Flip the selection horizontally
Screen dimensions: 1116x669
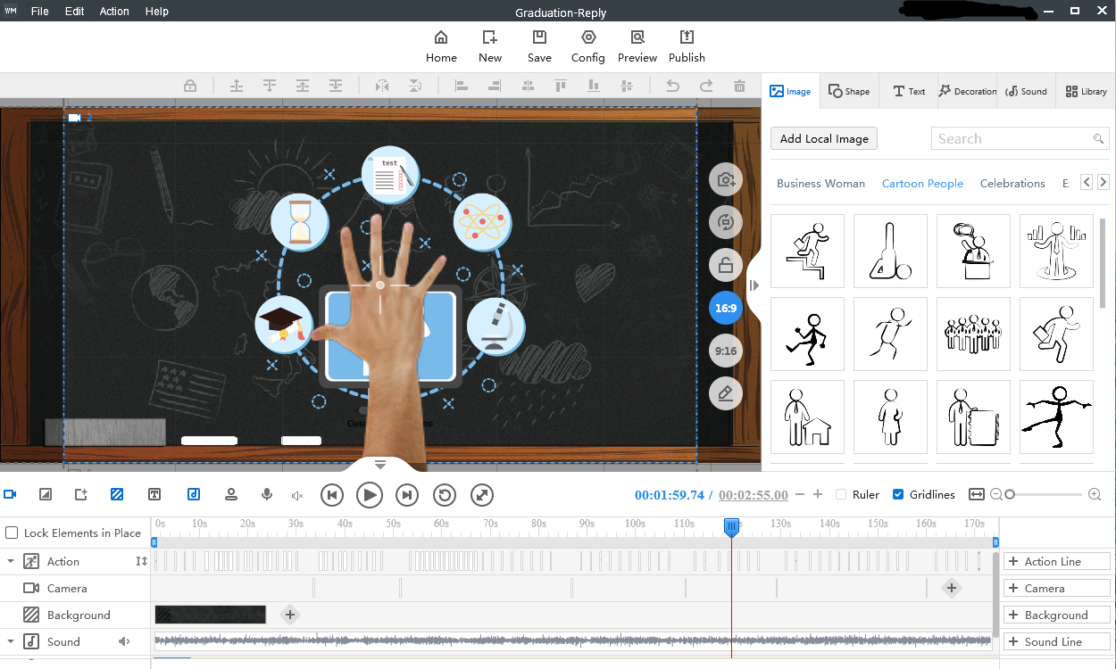click(x=382, y=86)
